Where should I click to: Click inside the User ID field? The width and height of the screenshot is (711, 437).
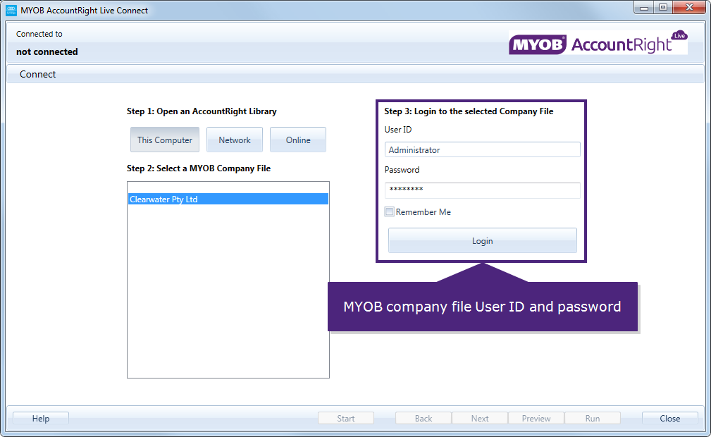pyautogui.click(x=482, y=149)
